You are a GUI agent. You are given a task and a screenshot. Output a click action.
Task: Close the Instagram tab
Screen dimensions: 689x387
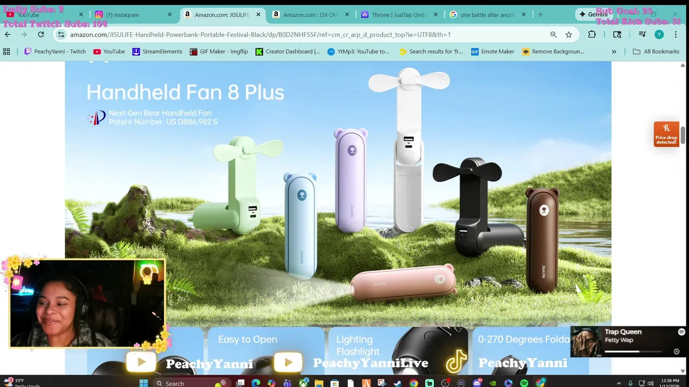click(x=170, y=15)
